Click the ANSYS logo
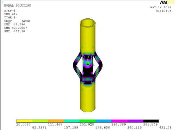The width and height of the screenshot is (175, 130). (x=167, y=2)
